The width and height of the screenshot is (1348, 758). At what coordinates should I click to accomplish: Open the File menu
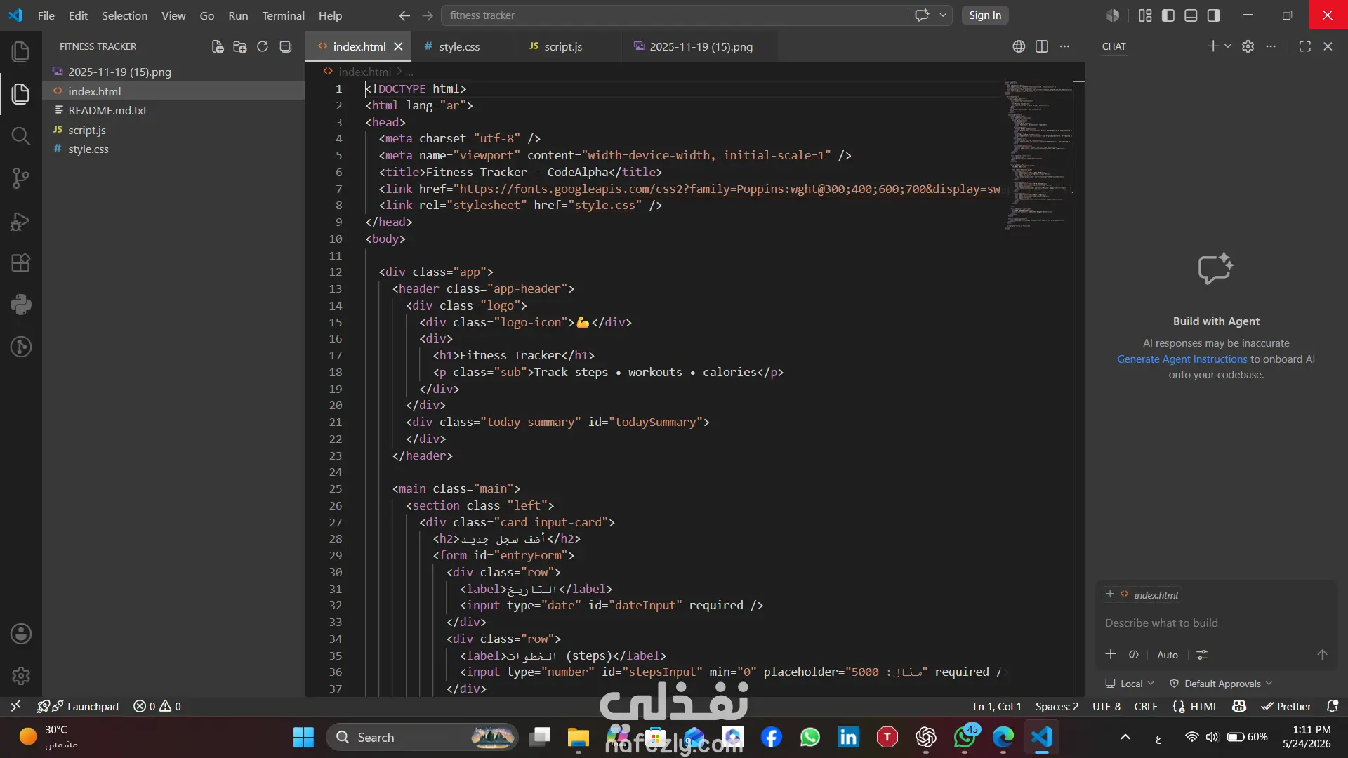click(46, 15)
